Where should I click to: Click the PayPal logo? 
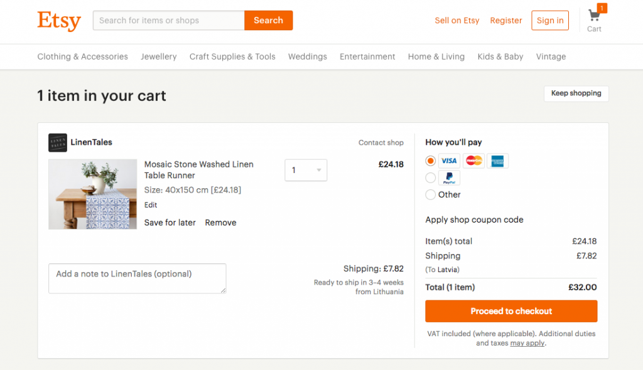click(449, 178)
